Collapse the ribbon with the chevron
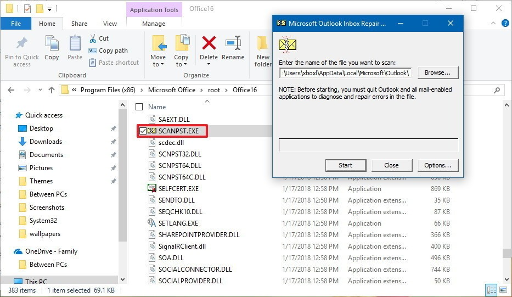 click(493, 23)
